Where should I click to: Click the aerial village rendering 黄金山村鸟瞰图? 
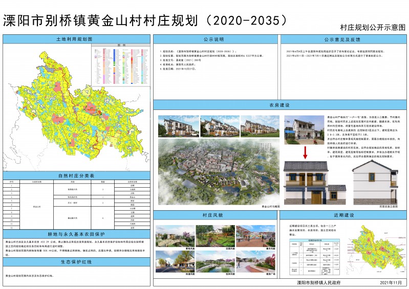(x=219, y=171)
